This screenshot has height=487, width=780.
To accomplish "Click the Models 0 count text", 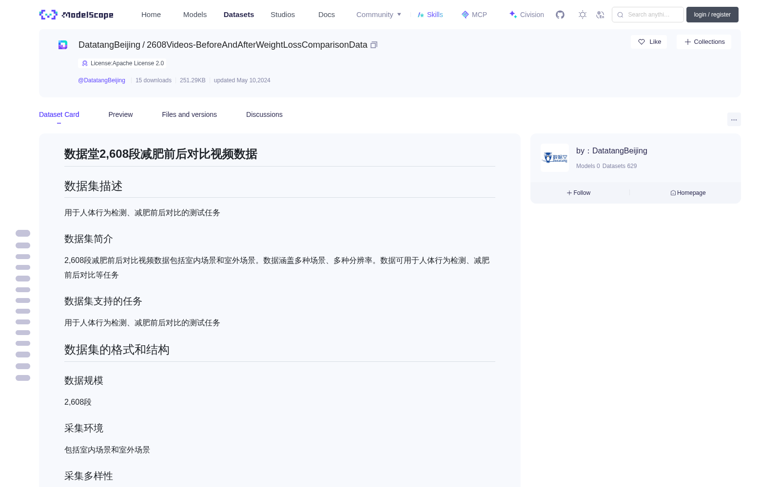I will (588, 166).
